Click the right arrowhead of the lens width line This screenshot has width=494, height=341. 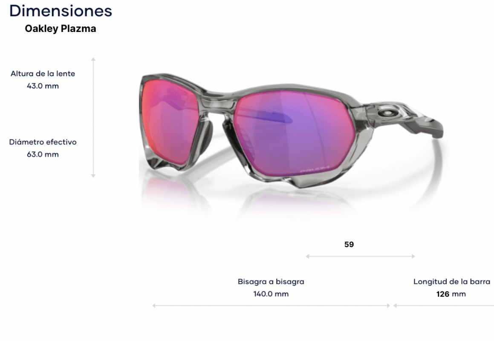pos(413,257)
